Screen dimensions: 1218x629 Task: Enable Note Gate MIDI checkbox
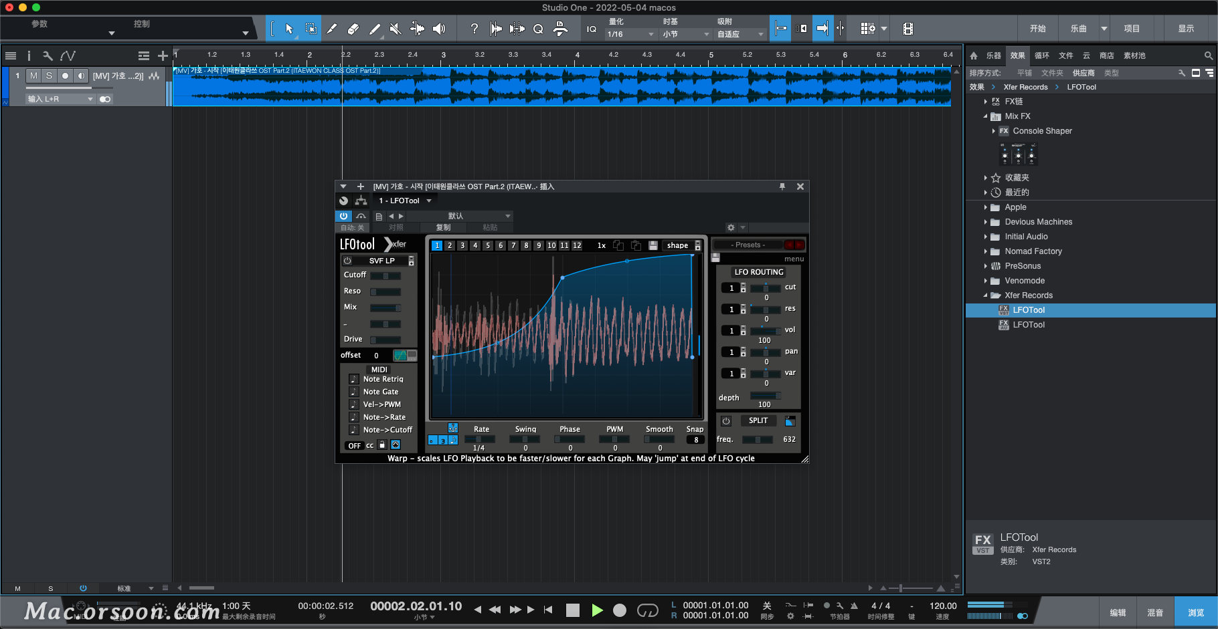pyautogui.click(x=354, y=392)
